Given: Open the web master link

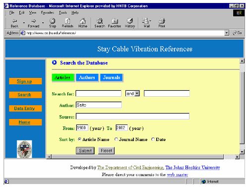Looking at the screenshot, I should pyautogui.click(x=177, y=175).
